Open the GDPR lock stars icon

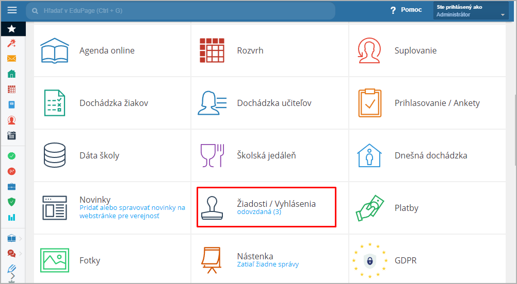pyautogui.click(x=369, y=260)
